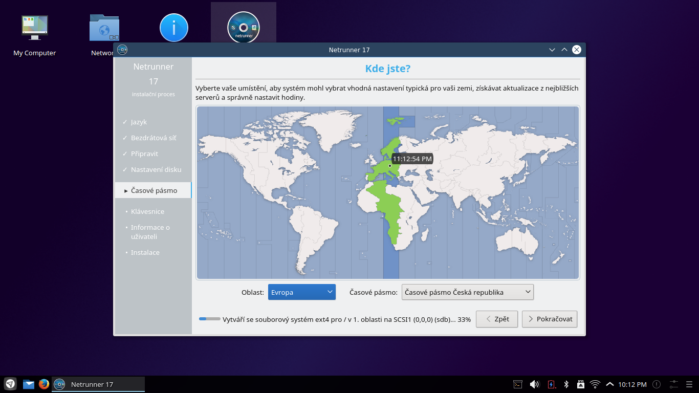Select the Klávesnice step in sidebar
Viewport: 699px width, 393px height.
[x=147, y=211]
